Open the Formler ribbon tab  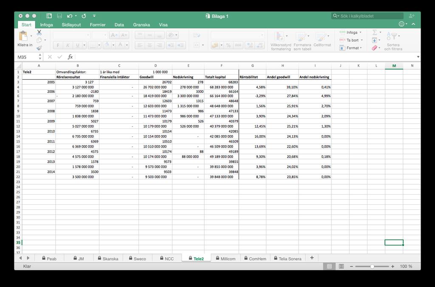pyautogui.click(x=97, y=25)
